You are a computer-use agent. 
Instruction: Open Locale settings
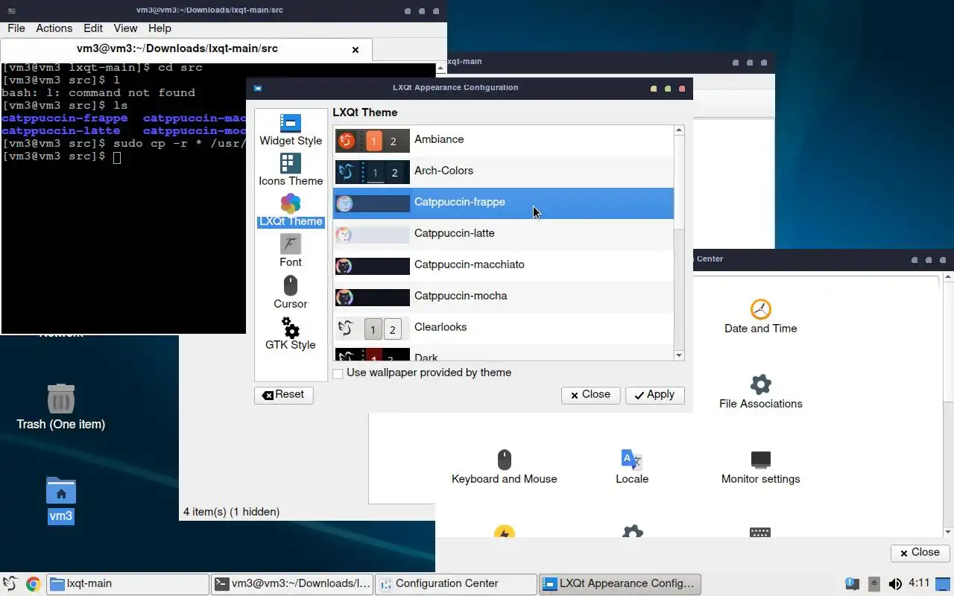(632, 467)
